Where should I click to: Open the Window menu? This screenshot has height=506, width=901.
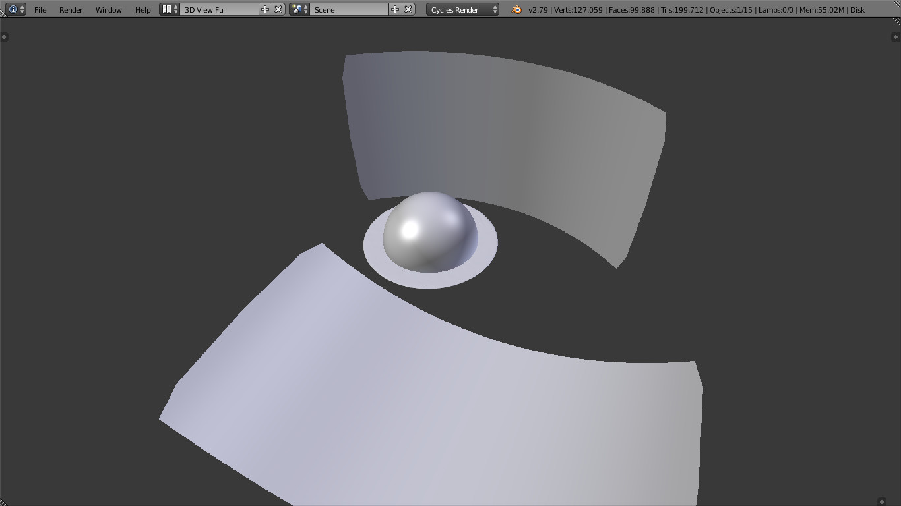(x=108, y=10)
